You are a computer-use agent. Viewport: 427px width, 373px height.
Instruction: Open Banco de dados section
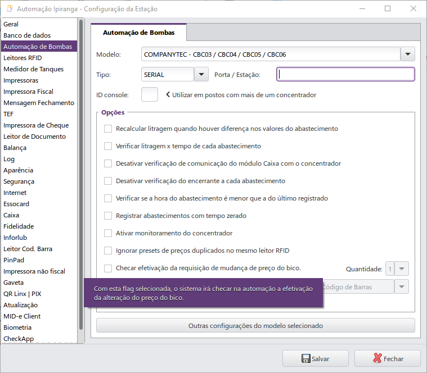[x=39, y=35]
